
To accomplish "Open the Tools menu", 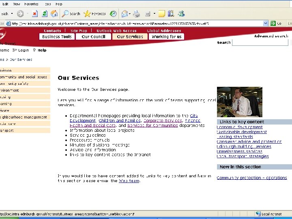I will (48, 4).
